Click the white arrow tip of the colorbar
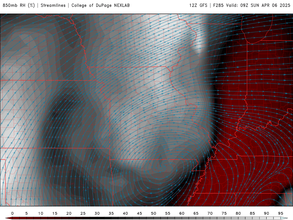The width and height of the screenshot is (293, 220). tap(284, 218)
